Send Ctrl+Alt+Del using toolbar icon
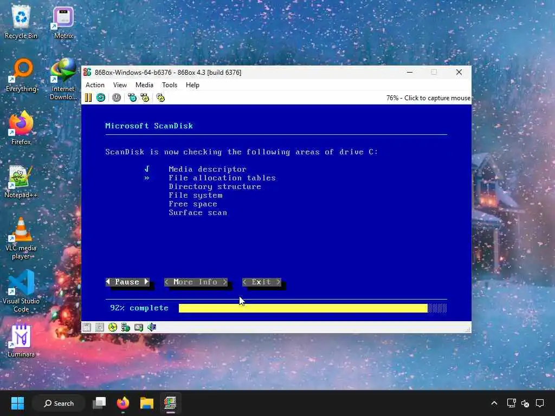The width and height of the screenshot is (555, 416). 132,97
